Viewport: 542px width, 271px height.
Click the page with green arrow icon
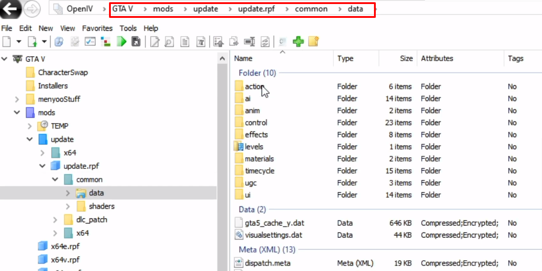[32, 42]
